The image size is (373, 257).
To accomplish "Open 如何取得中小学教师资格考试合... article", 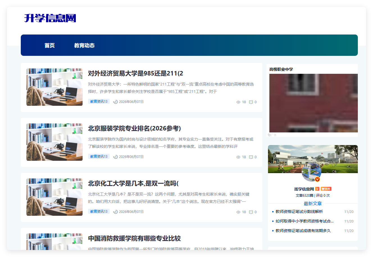I will pyautogui.click(x=304, y=221).
